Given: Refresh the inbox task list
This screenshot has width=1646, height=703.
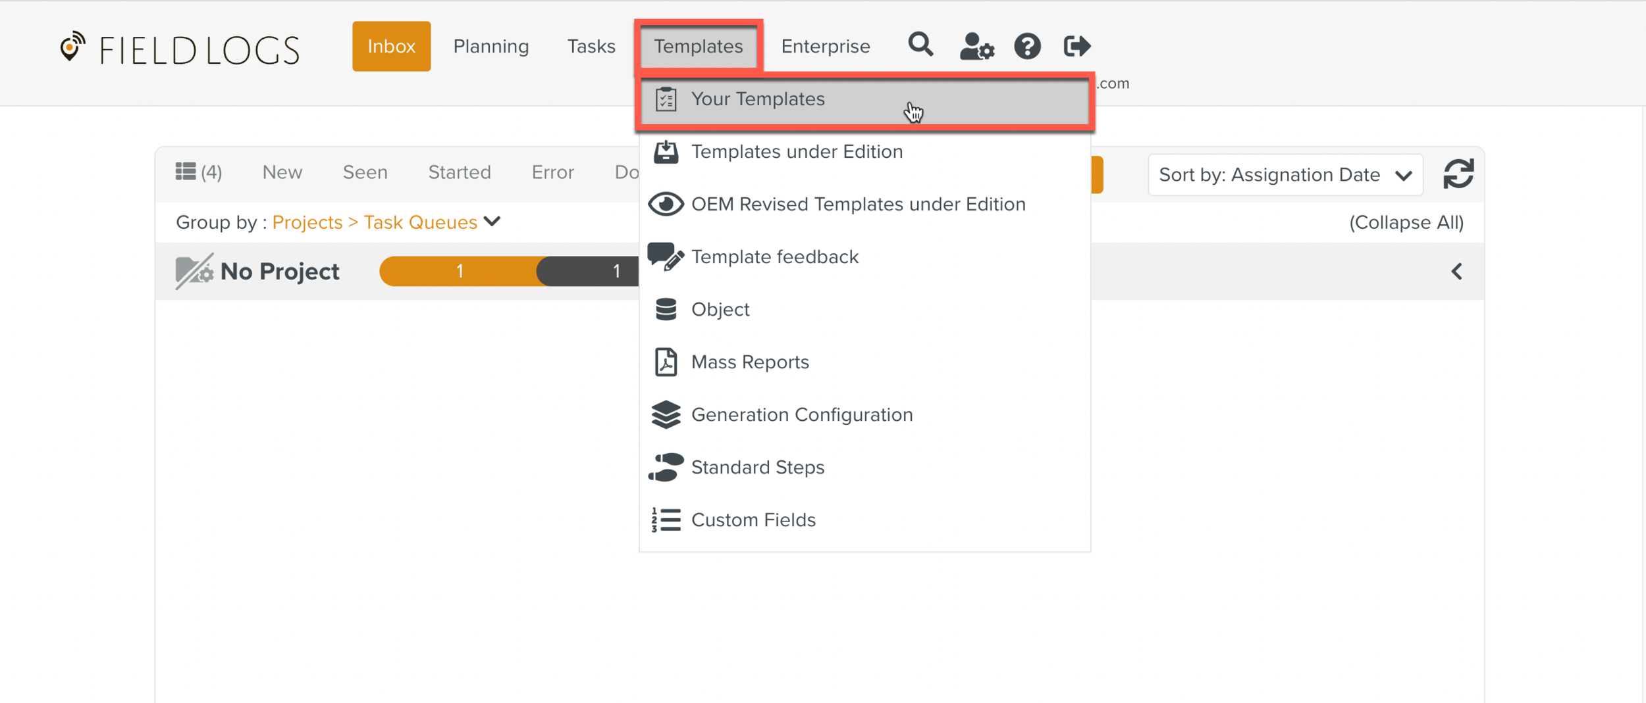Looking at the screenshot, I should pos(1458,174).
